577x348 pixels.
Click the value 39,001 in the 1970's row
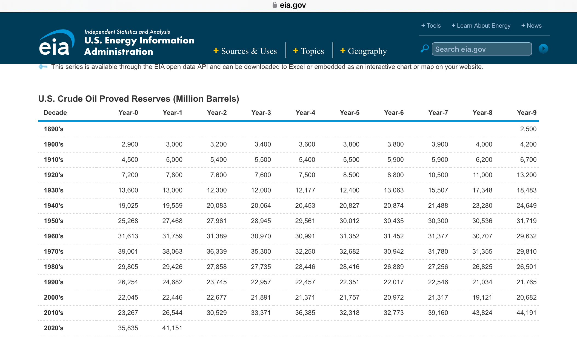tap(128, 252)
